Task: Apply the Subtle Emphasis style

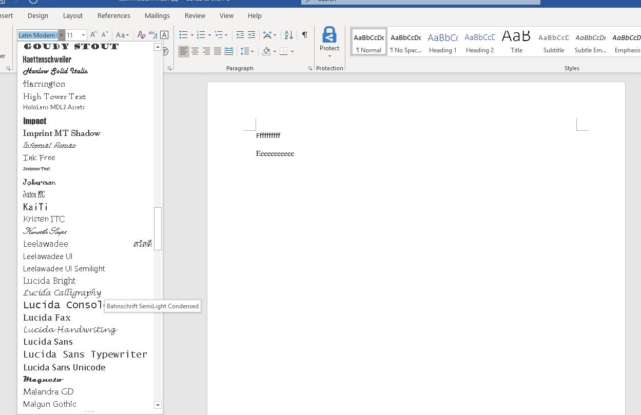Action: (x=590, y=42)
